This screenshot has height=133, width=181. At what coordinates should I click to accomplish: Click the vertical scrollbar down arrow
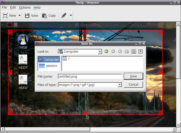coord(178,125)
